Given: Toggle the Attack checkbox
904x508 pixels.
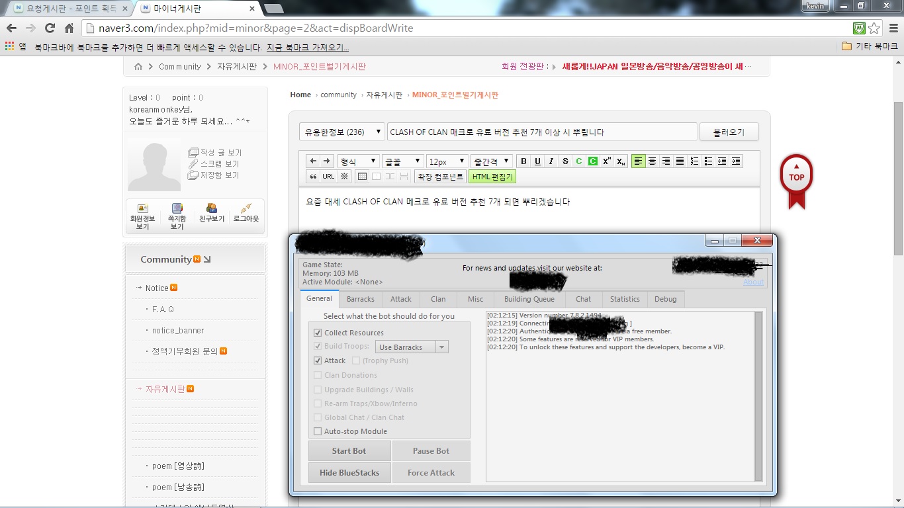Looking at the screenshot, I should coord(318,360).
